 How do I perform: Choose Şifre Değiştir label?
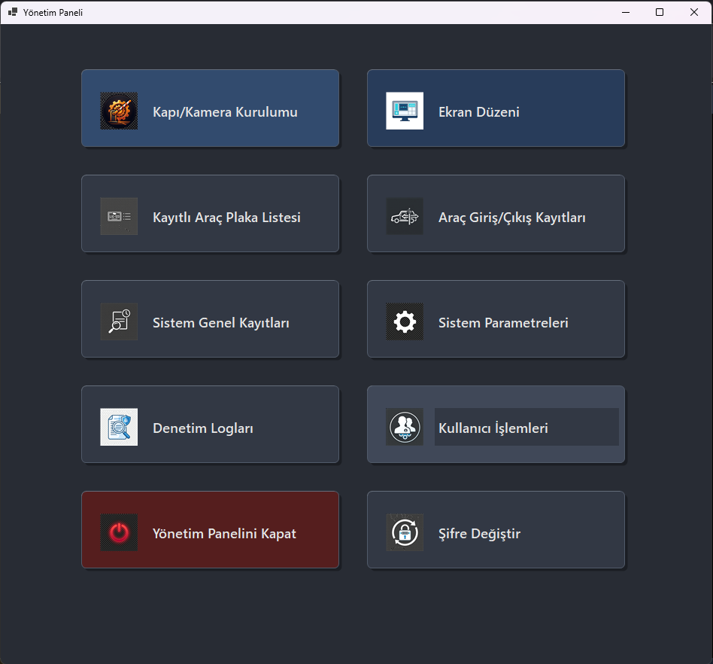point(479,534)
